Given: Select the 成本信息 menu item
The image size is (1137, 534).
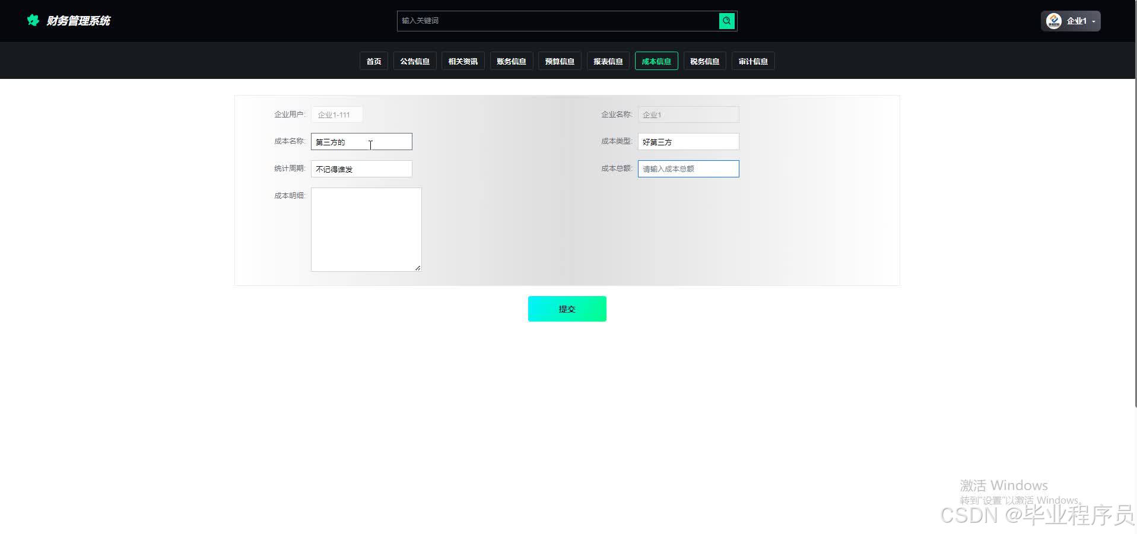Looking at the screenshot, I should (x=656, y=61).
